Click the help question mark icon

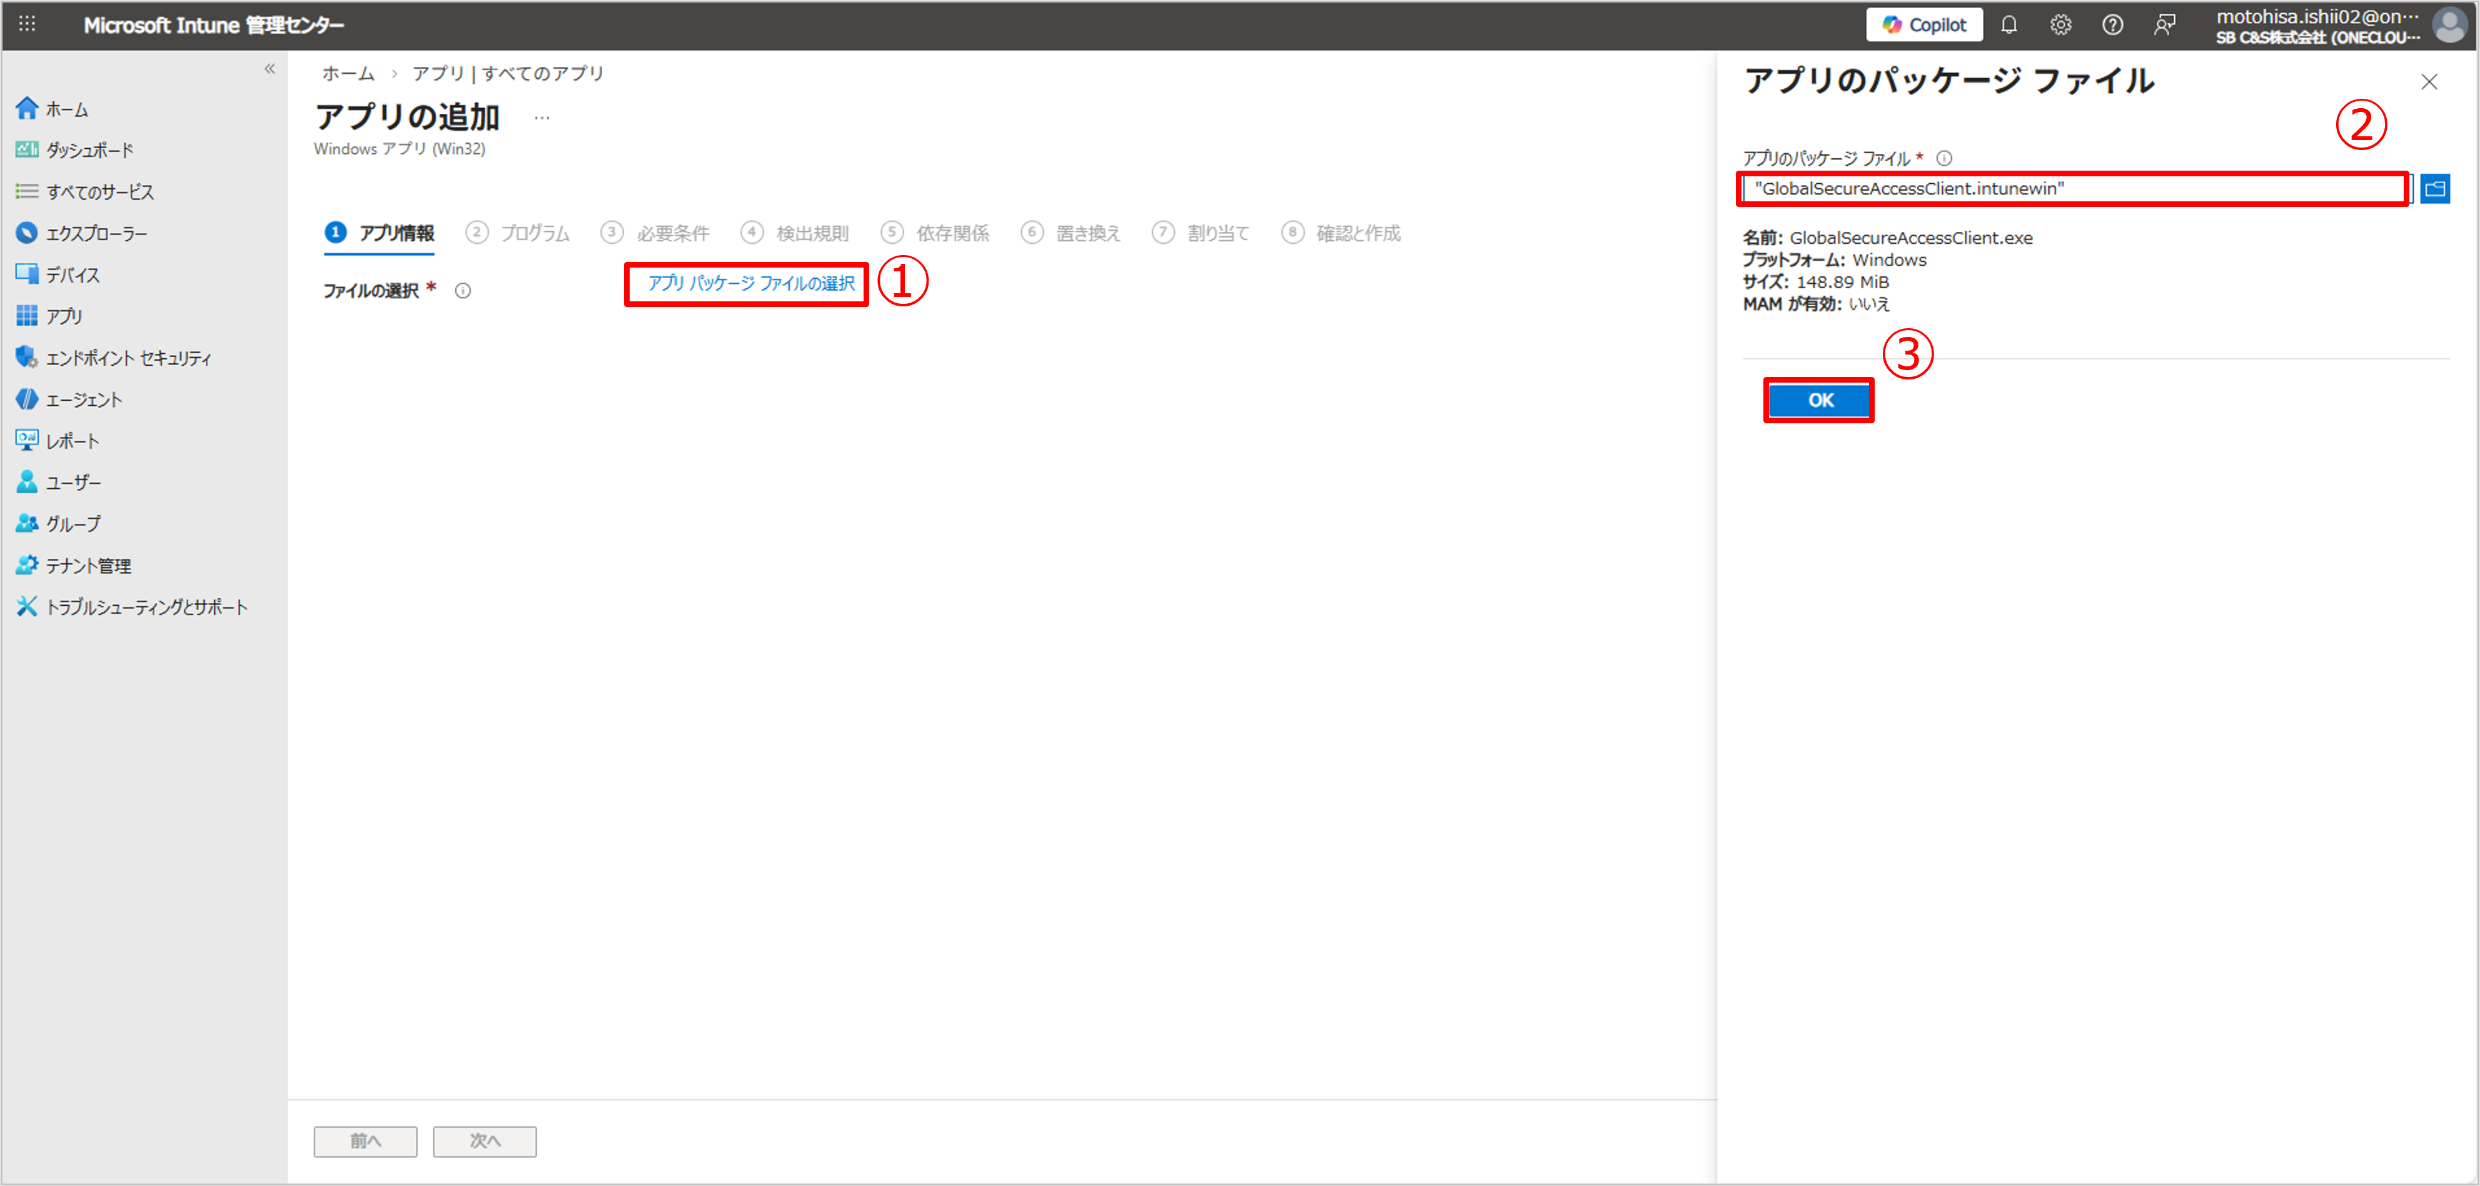[2112, 25]
